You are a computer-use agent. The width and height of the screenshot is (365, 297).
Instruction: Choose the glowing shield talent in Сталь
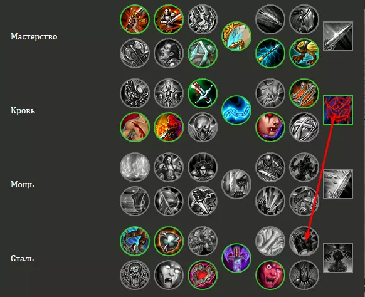[169, 241]
